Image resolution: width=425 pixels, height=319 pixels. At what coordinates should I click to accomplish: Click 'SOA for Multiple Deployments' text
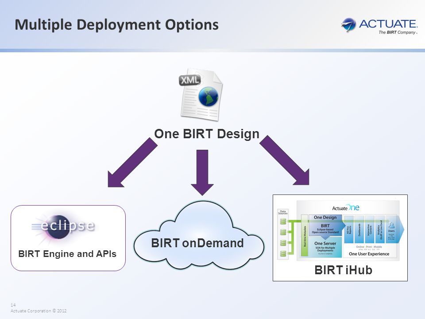[325, 249]
